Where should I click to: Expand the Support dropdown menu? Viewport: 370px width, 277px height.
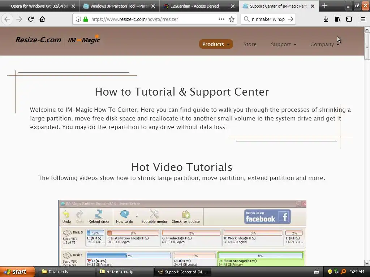click(x=283, y=44)
